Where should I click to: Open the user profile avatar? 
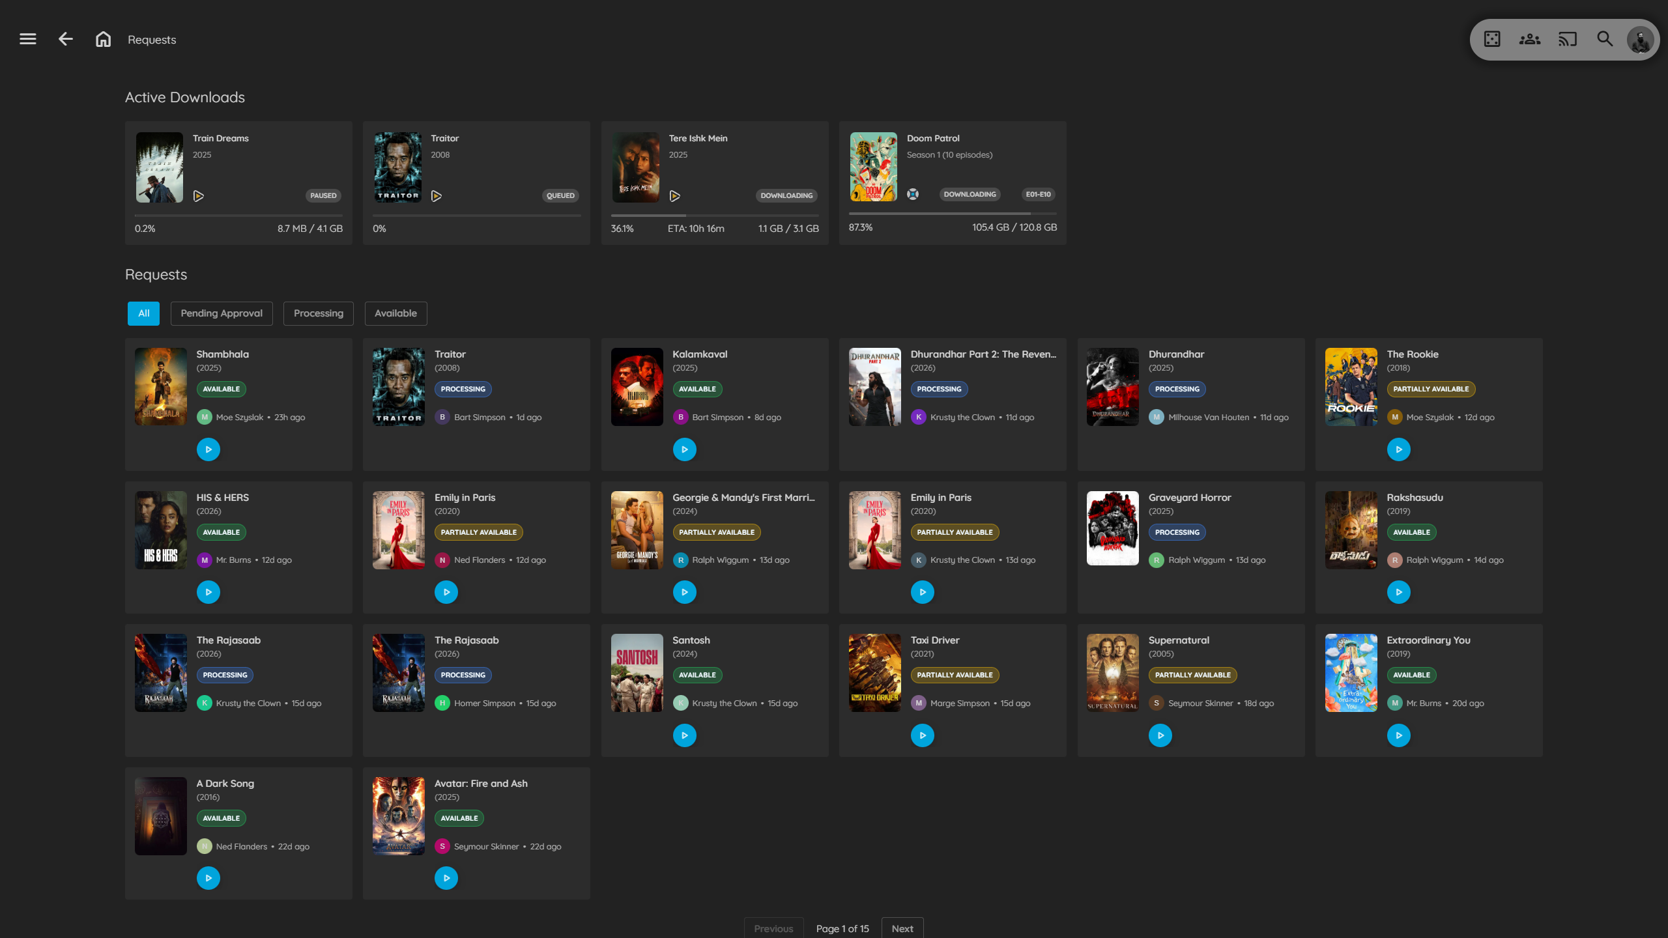coord(1640,40)
